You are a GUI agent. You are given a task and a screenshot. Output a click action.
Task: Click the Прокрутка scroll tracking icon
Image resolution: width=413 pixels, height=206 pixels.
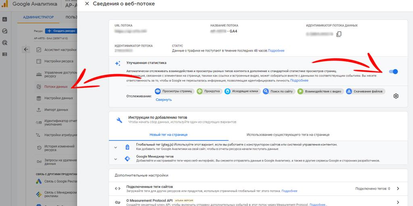(199, 91)
